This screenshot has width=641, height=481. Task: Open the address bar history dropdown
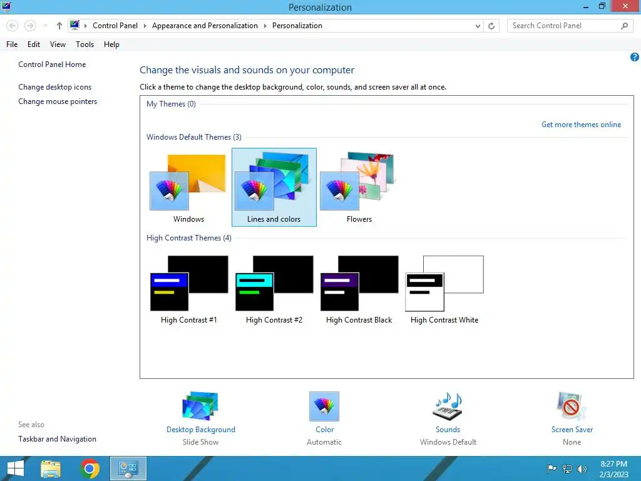click(x=478, y=26)
